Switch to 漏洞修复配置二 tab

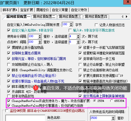(x=44, y=17)
